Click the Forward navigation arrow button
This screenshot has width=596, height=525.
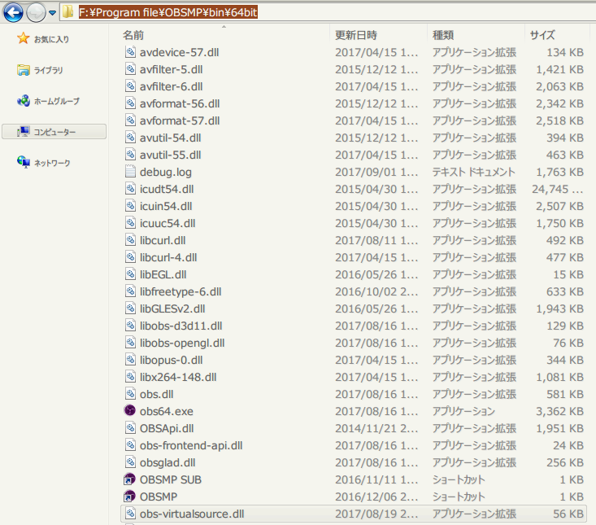[36, 12]
